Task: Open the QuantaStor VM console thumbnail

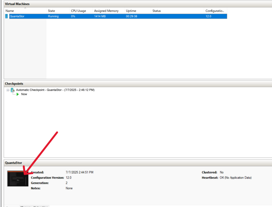Action: pyautogui.click(x=18, y=178)
